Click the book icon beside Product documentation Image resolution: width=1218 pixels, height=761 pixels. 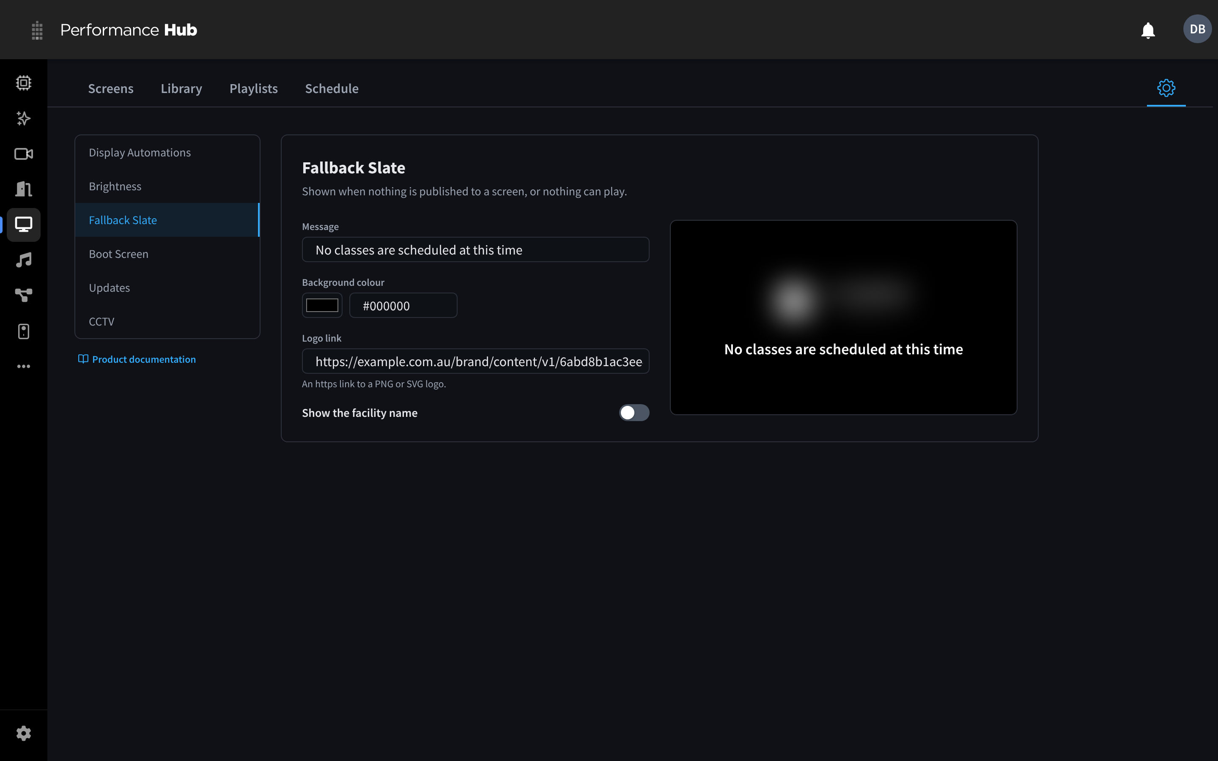pos(84,359)
